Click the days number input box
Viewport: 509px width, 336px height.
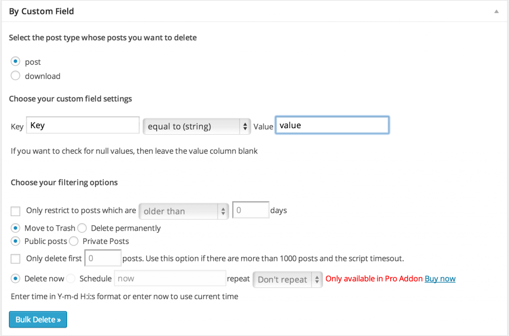click(x=251, y=210)
